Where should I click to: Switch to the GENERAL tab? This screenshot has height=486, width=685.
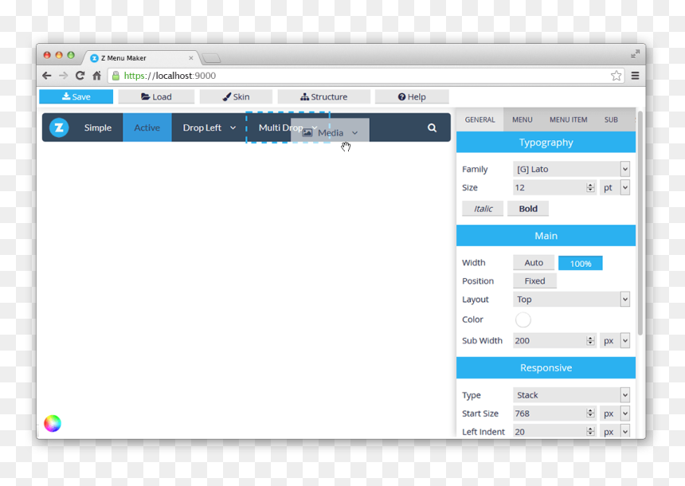[479, 120]
